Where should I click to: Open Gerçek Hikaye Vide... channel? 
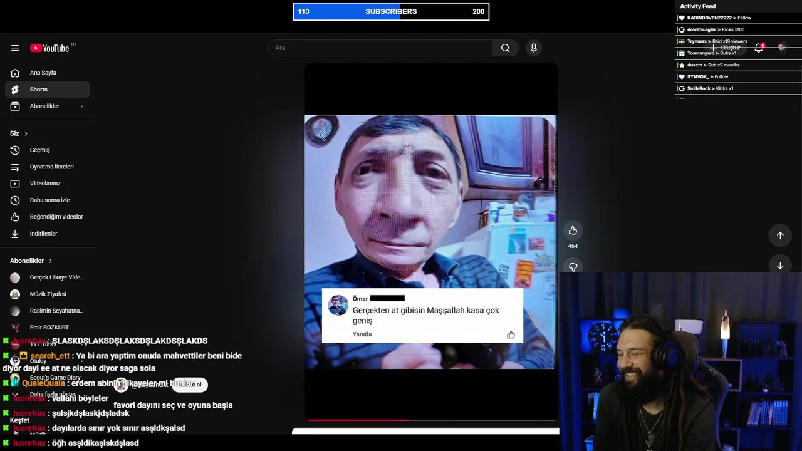[x=48, y=277]
